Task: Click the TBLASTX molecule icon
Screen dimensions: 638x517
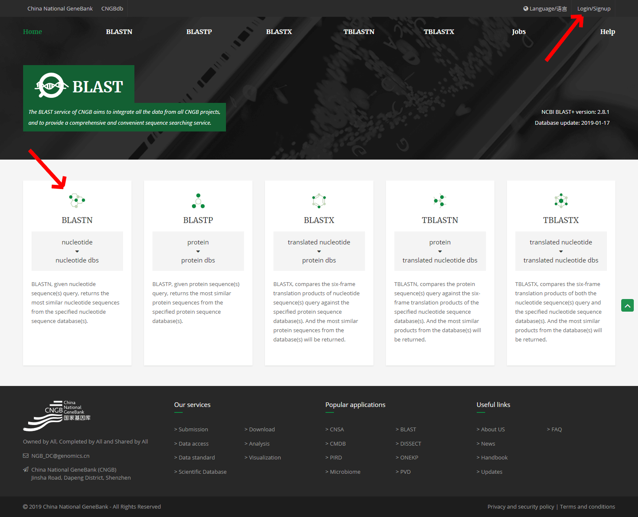Action: point(561,201)
